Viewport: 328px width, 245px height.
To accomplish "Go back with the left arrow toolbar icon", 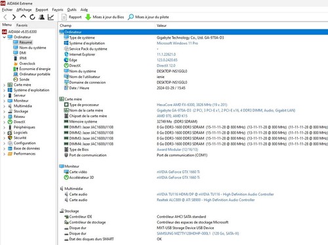I will (x=5, y=17).
